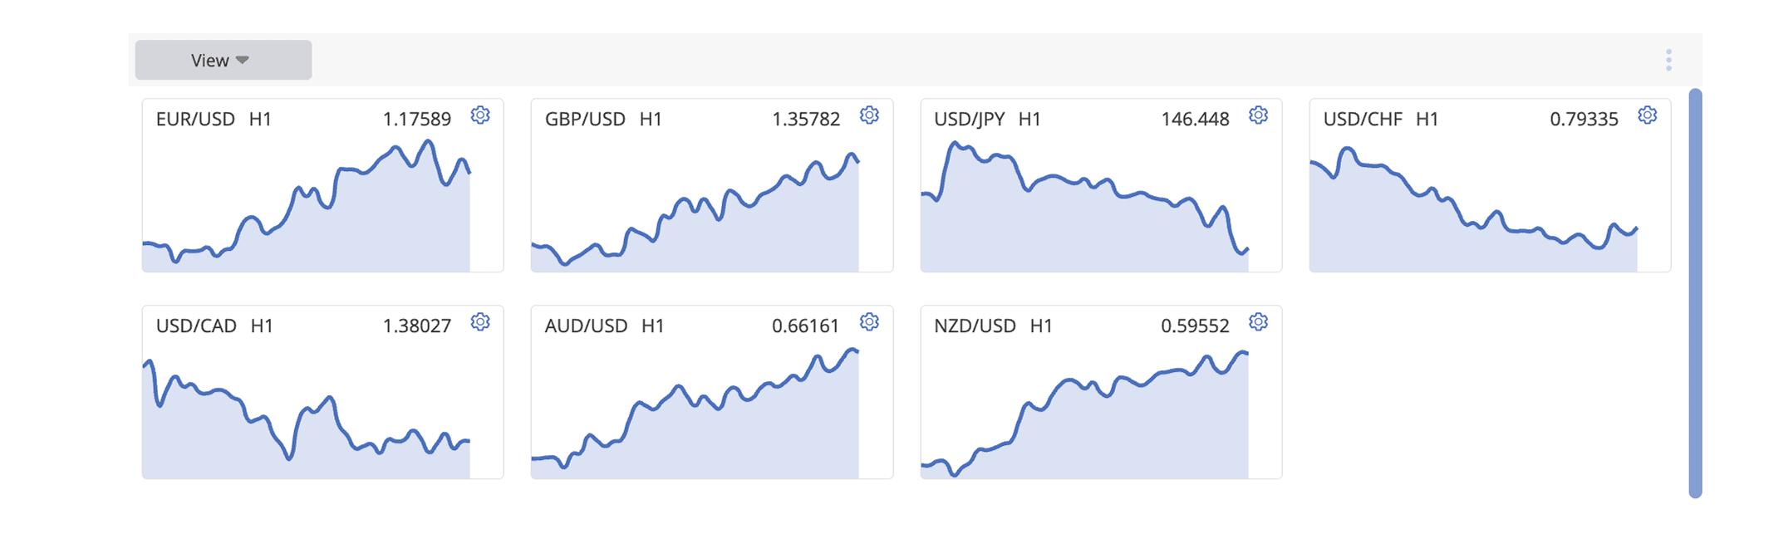Click the GBP/USD price 1.35782
Image resolution: width=1769 pixels, height=534 pixels.
(805, 119)
